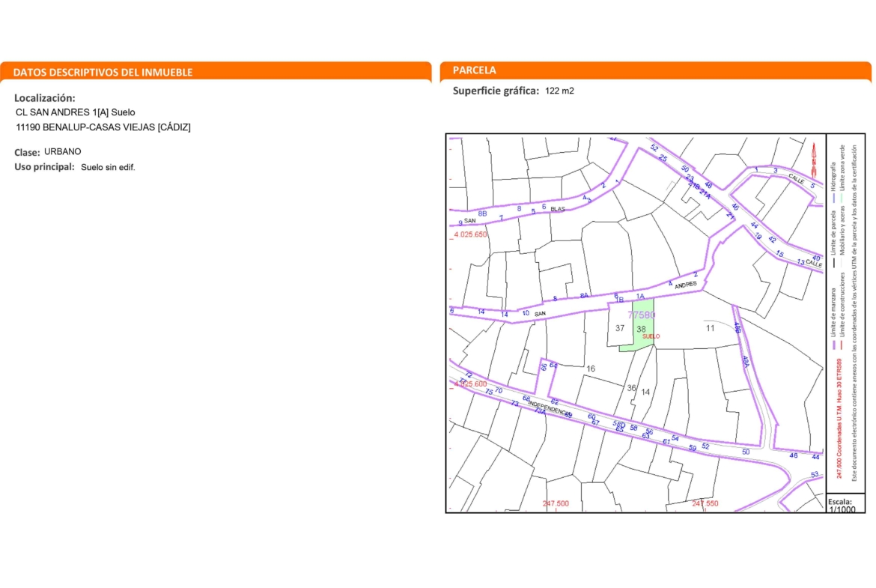
Task: Click the red north arrow symbol on the map
Action: point(813,160)
